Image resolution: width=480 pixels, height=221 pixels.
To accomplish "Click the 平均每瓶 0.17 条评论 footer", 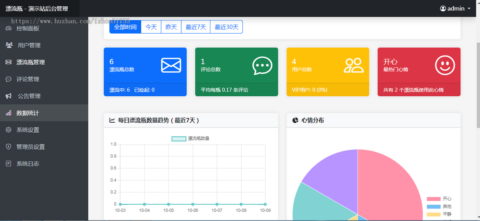I will [x=236, y=90].
